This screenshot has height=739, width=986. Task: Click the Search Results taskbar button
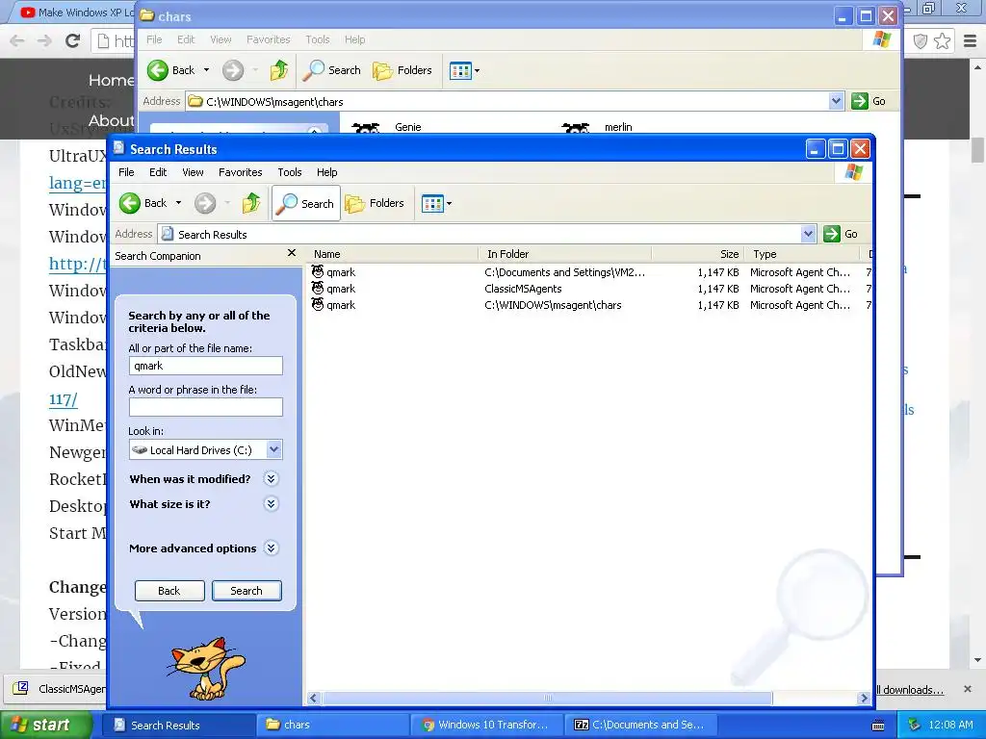[x=178, y=725]
